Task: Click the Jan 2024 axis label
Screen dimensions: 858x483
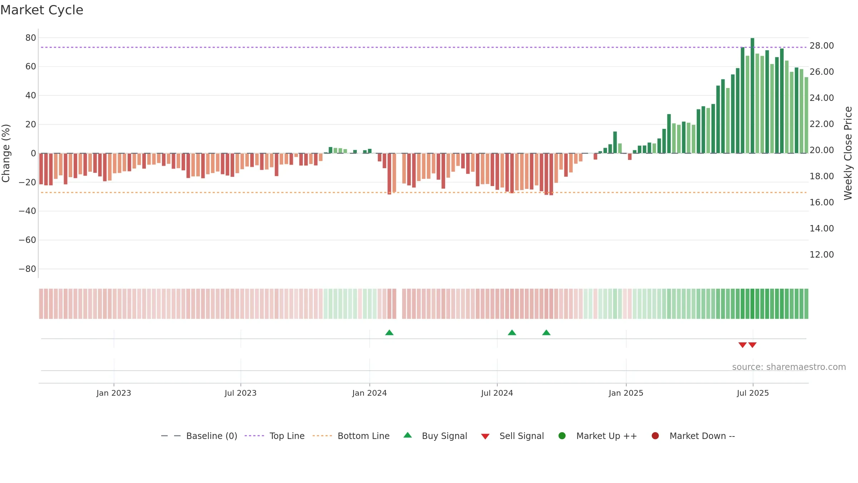Action: [x=369, y=393]
